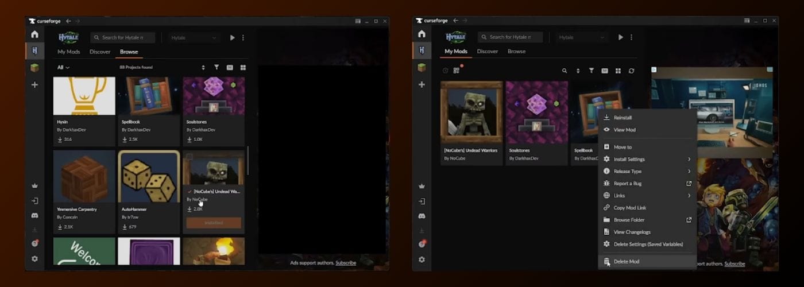Viewport: 804px width, 287px height.
Task: Select Move to in context menu
Action: [647, 147]
